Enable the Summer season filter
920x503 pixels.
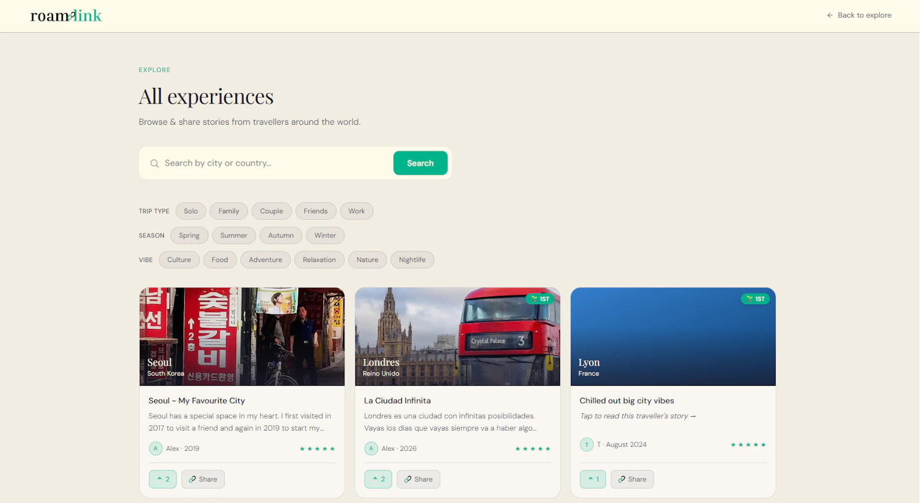(x=234, y=235)
